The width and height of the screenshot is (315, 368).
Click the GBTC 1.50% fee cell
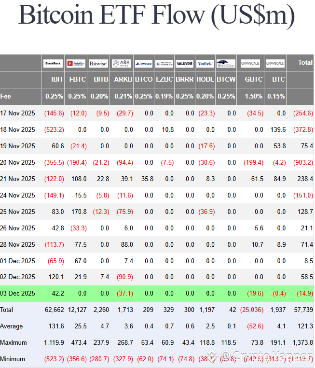pos(254,96)
